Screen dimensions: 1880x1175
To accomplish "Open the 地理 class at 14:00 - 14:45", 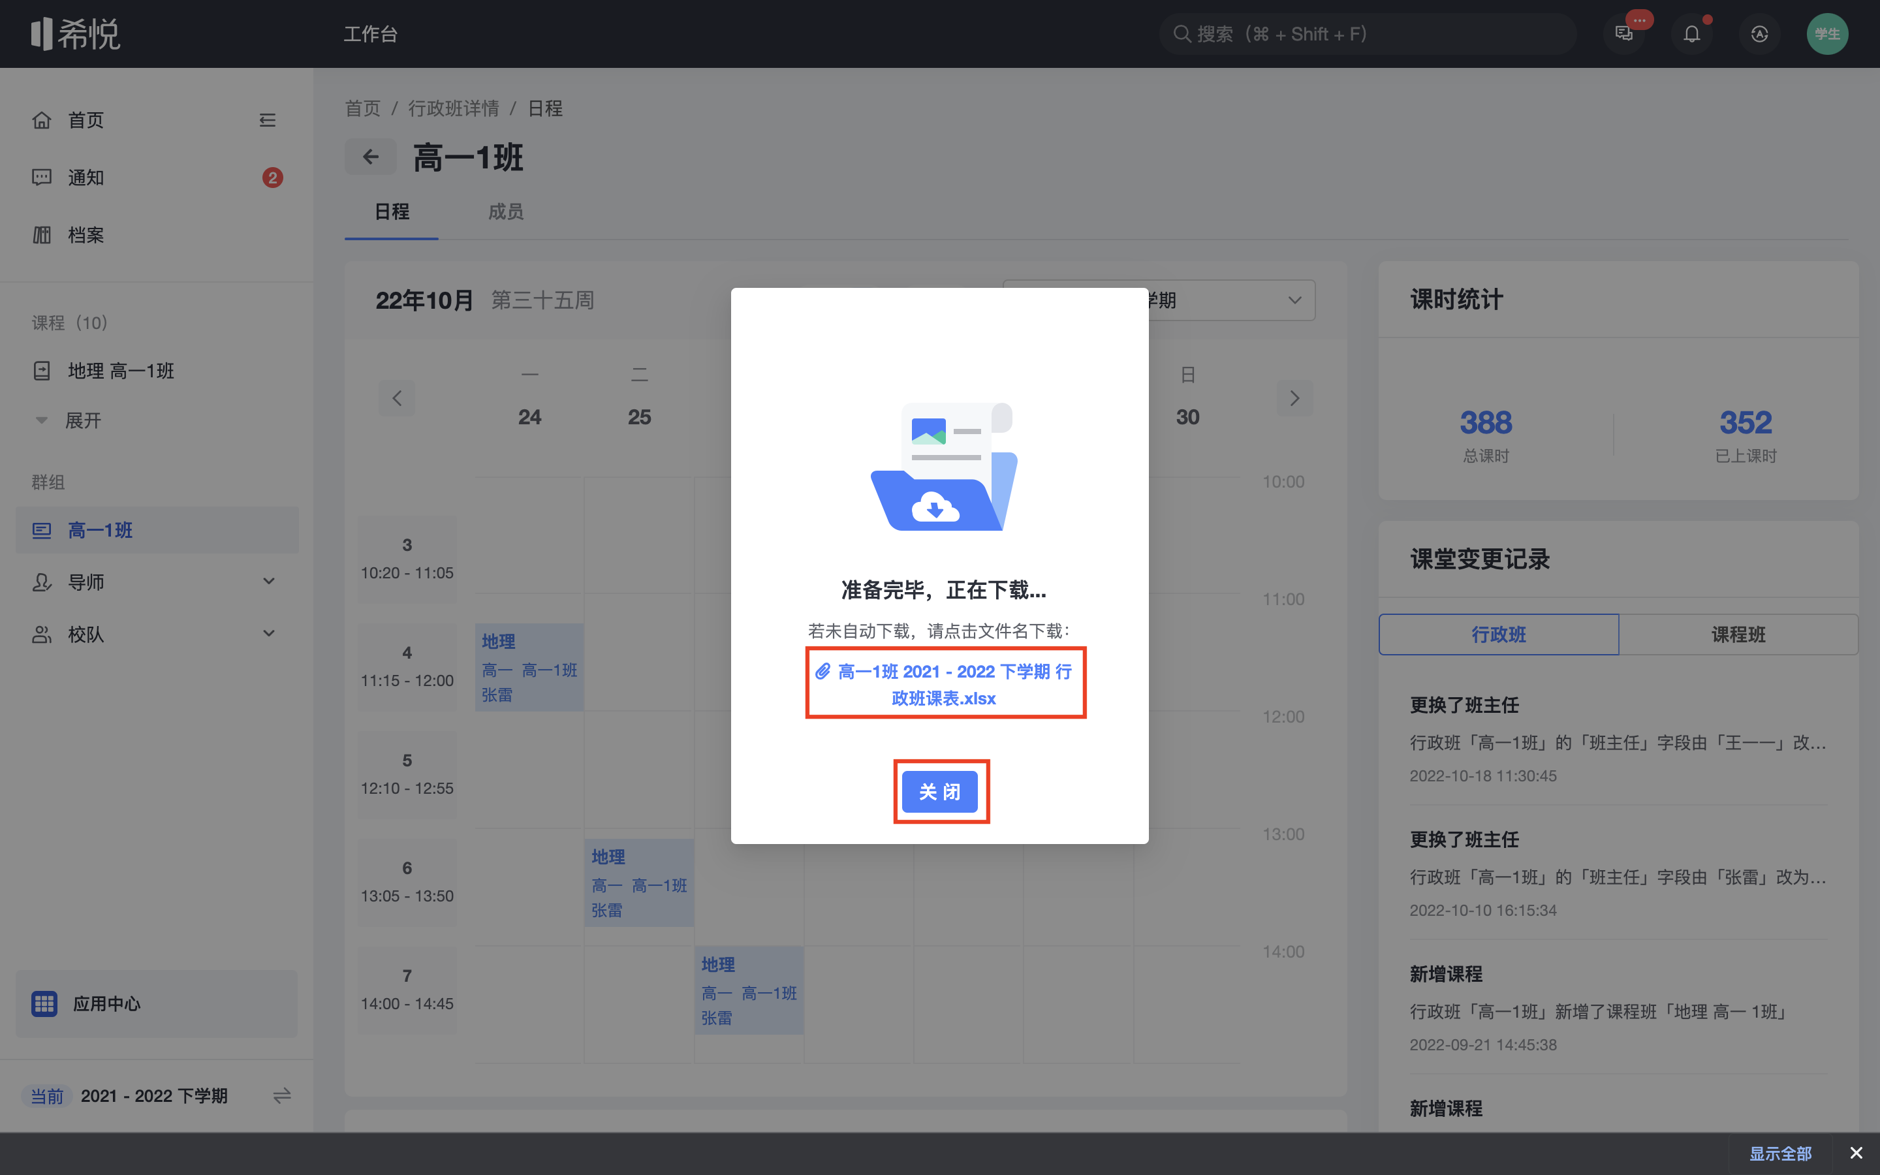I will pyautogui.click(x=749, y=990).
